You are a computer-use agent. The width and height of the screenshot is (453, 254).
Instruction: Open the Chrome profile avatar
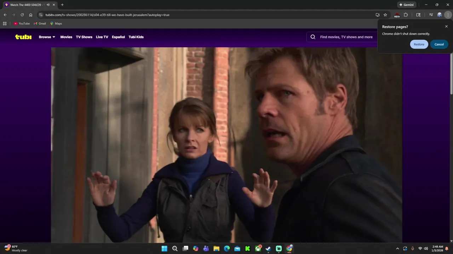440,15
